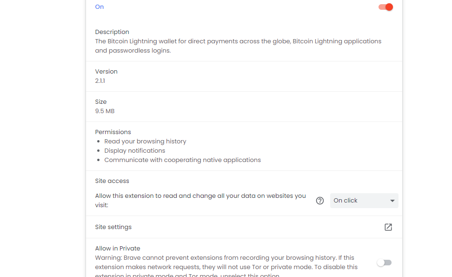Viewport: 452px width, 277px height.
Task: Click the blue On label
Action: (x=99, y=7)
